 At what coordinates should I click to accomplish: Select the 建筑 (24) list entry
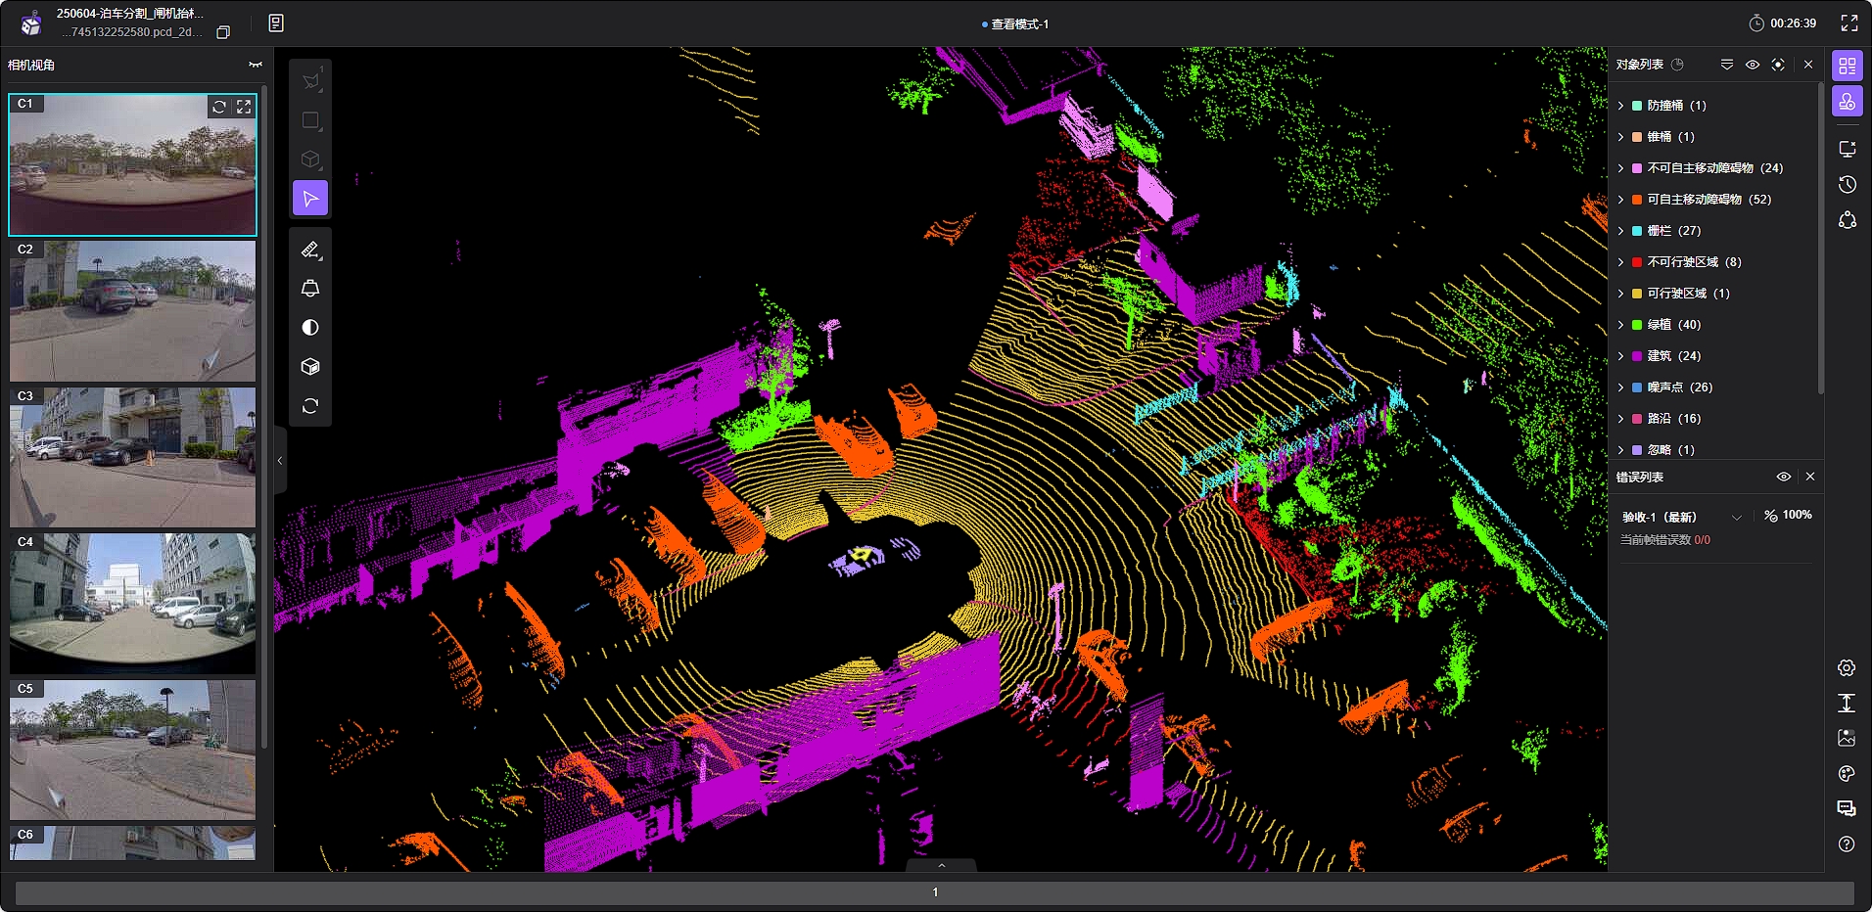click(1673, 356)
